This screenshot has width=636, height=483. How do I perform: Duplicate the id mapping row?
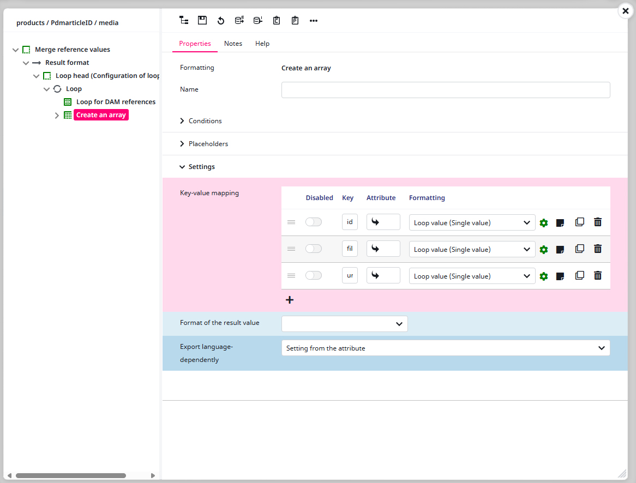[580, 222]
